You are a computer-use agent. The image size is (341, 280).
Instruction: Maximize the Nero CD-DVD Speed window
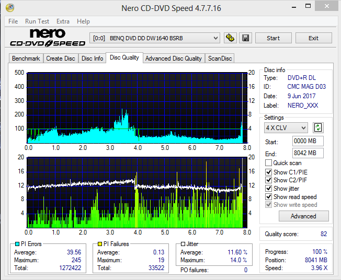click(308, 6)
